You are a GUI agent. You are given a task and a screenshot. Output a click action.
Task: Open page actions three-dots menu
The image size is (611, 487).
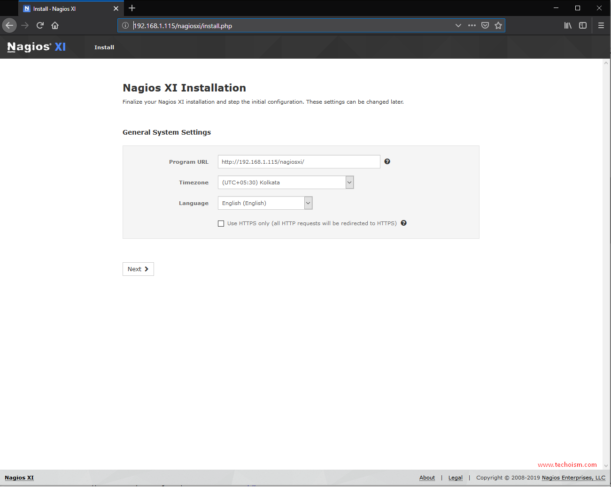(x=472, y=25)
